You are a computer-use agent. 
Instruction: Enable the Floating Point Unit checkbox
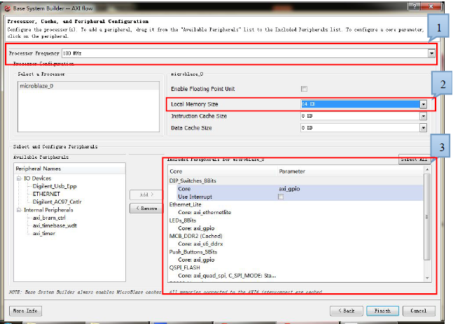304,89
